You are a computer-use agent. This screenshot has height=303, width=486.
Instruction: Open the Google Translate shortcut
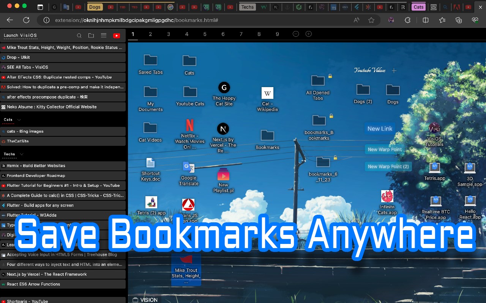189,173
